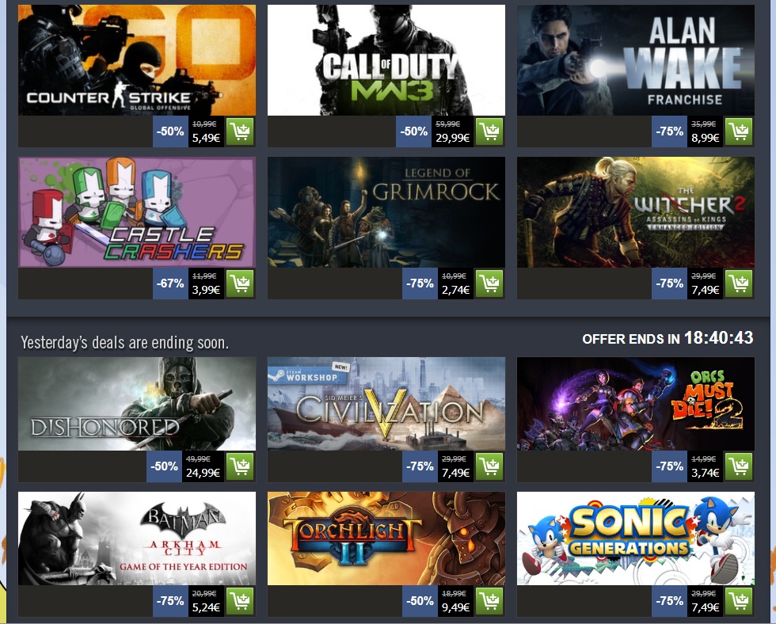776x624 pixels.
Task: Click the Legend of Grimrock 2,74€ price
Action: click(455, 290)
